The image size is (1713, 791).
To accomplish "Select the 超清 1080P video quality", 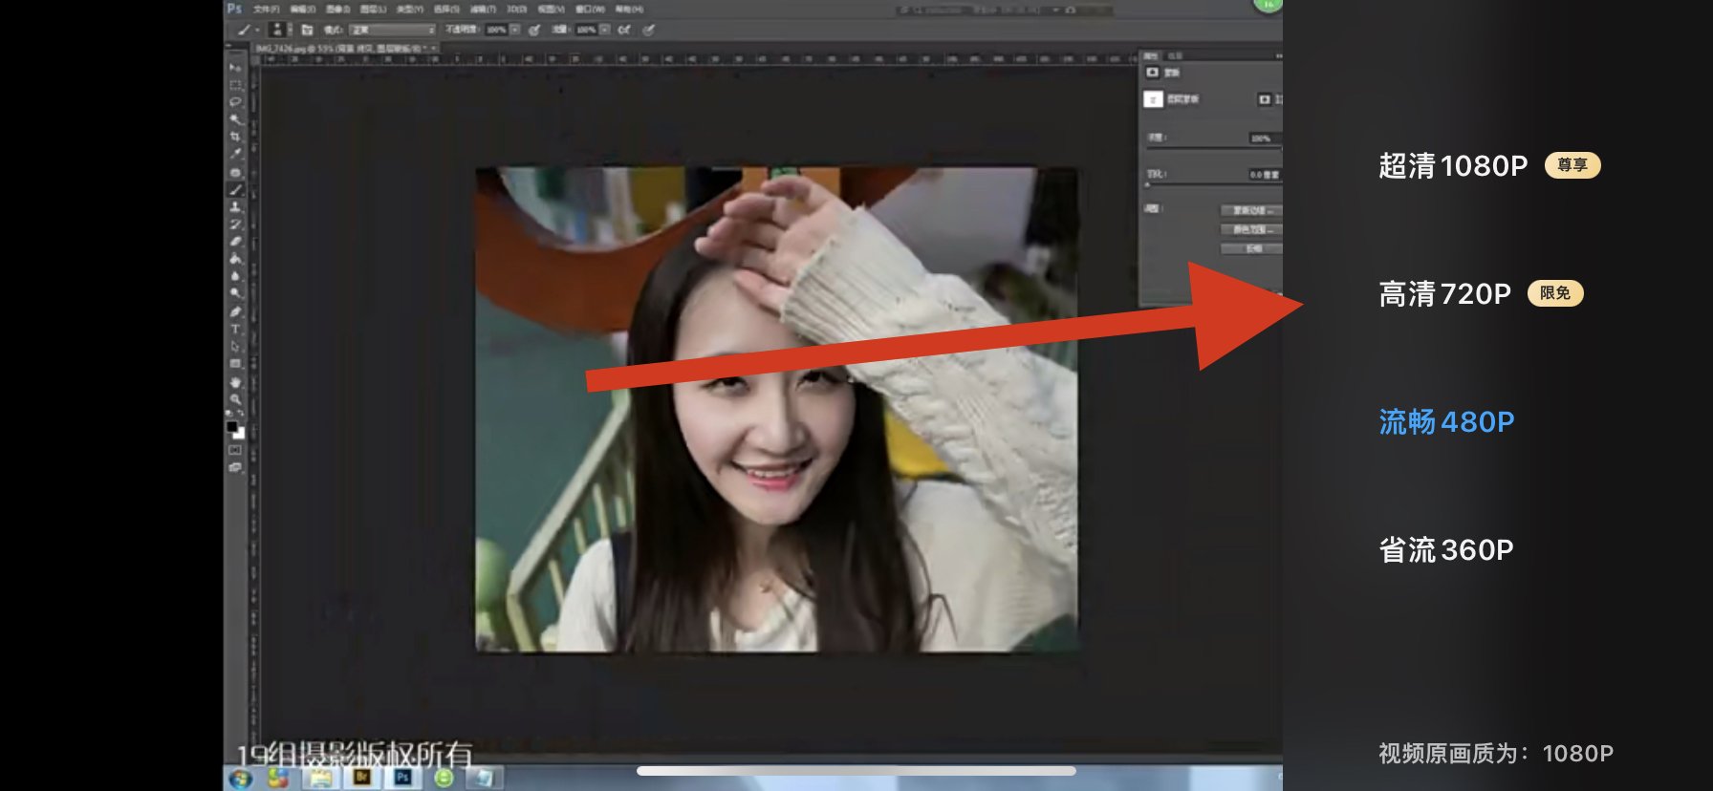I will (1453, 166).
